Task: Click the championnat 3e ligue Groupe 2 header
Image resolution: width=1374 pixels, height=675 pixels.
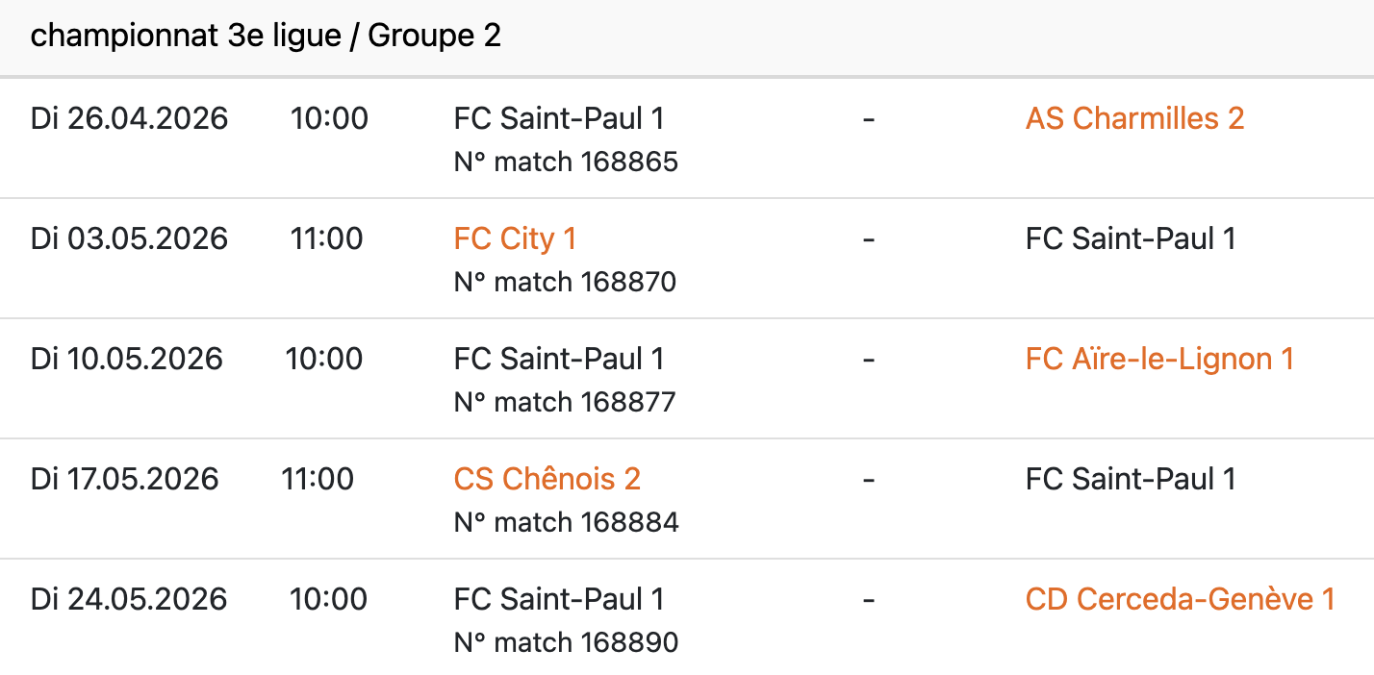Action: [266, 37]
